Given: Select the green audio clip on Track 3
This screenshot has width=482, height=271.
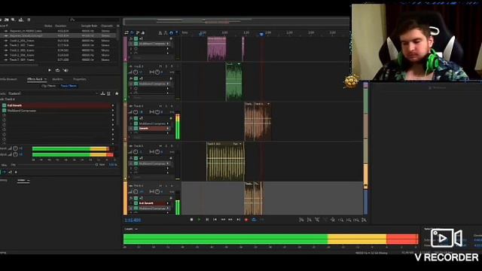Looking at the screenshot, I should coord(234,82).
